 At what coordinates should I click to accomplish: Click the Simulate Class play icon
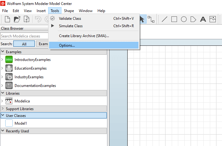pyautogui.click(x=52, y=26)
